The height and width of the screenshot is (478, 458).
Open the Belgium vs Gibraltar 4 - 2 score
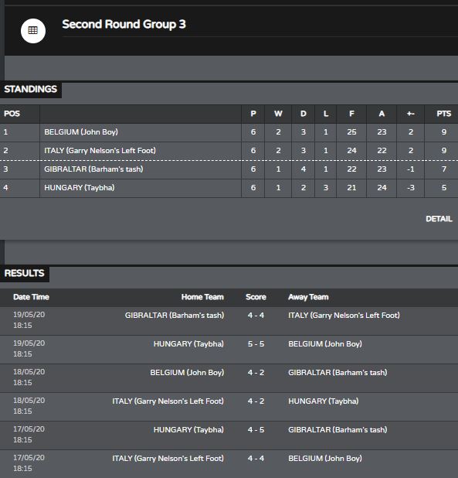tap(256, 373)
